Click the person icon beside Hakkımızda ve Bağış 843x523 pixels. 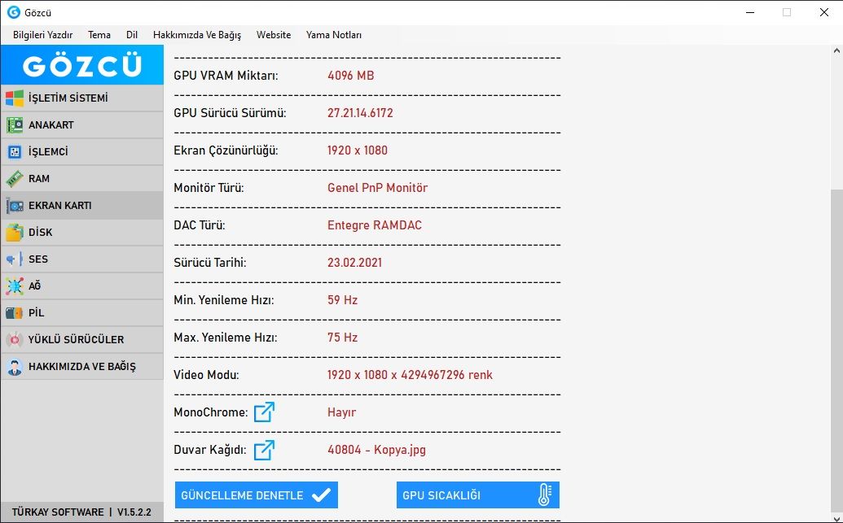click(x=15, y=367)
